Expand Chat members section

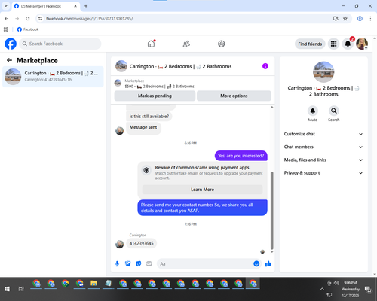click(x=323, y=147)
